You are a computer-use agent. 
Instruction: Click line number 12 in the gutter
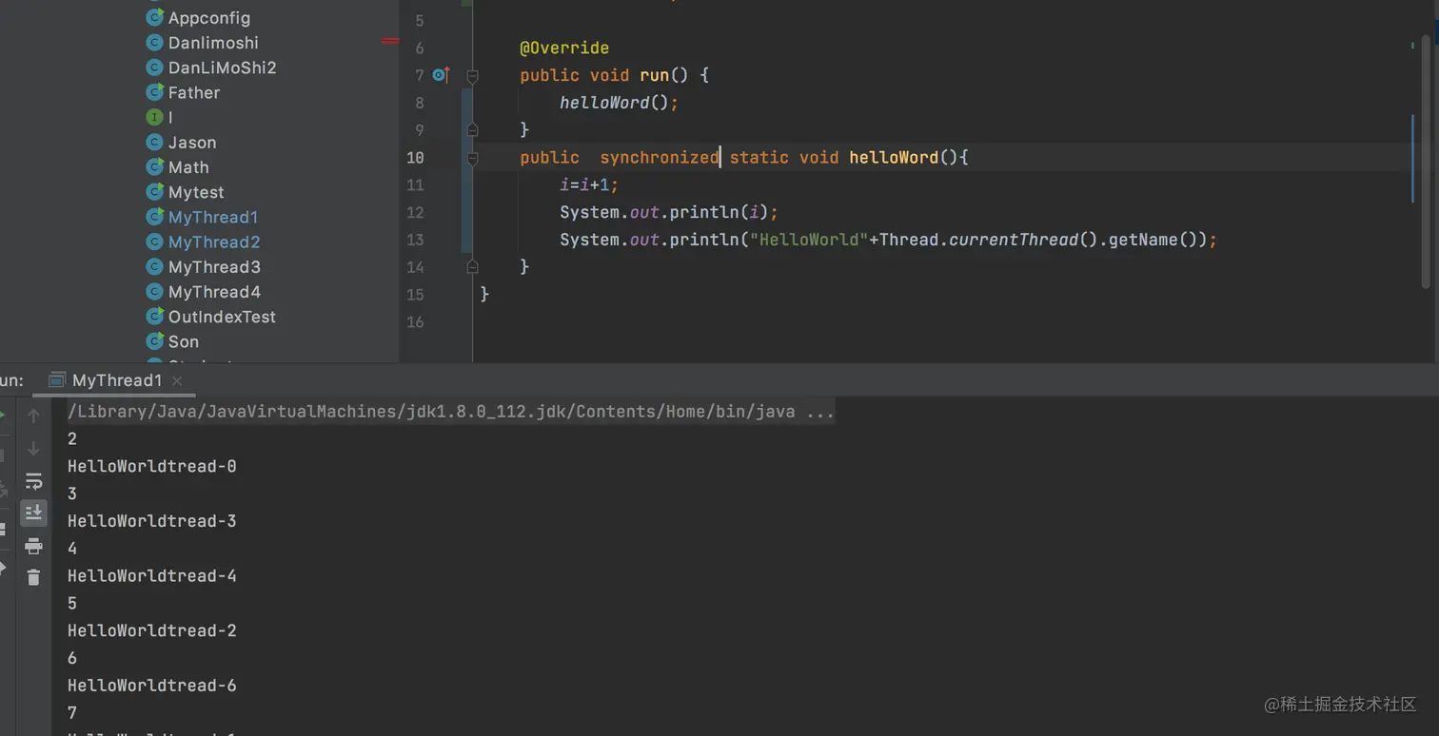[415, 212]
